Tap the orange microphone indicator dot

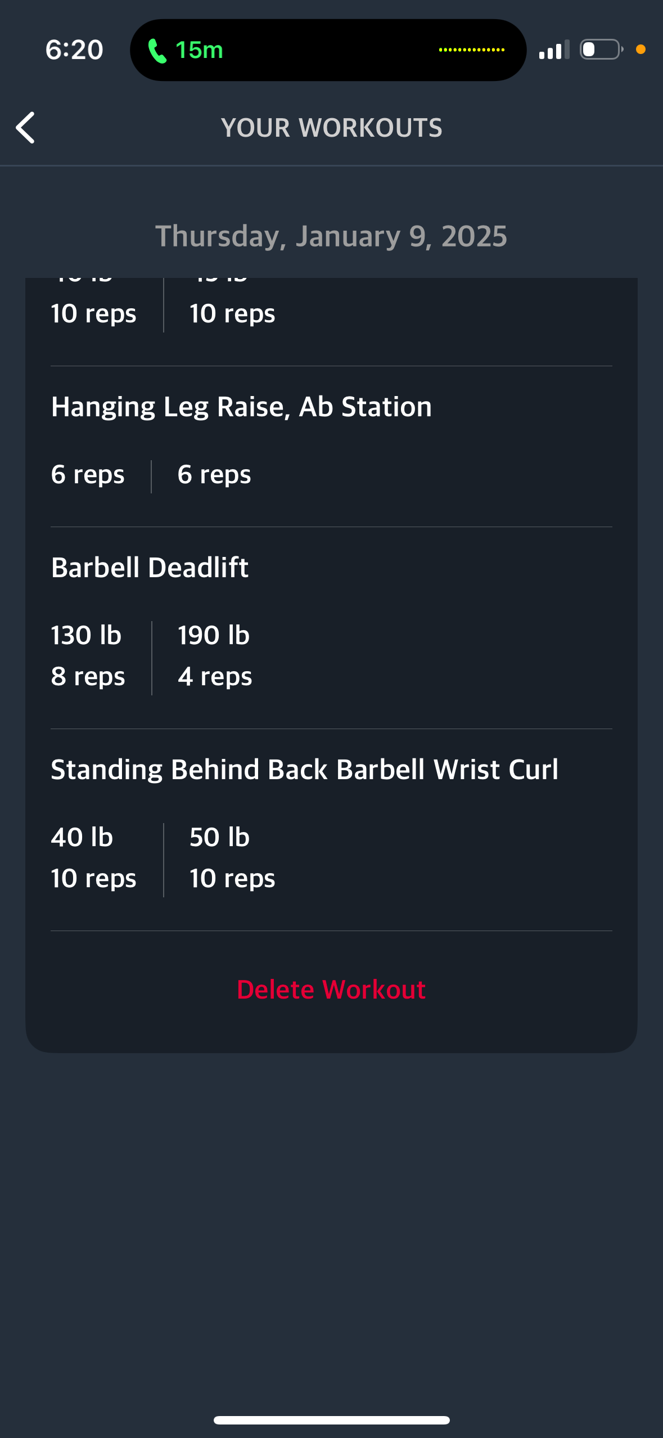tap(641, 50)
